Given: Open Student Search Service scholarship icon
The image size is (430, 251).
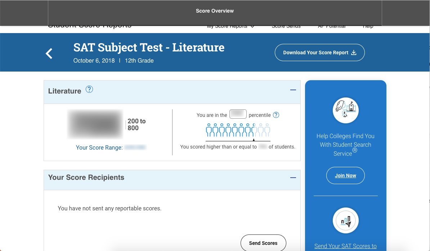Looking at the screenshot, I should click(x=345, y=110).
